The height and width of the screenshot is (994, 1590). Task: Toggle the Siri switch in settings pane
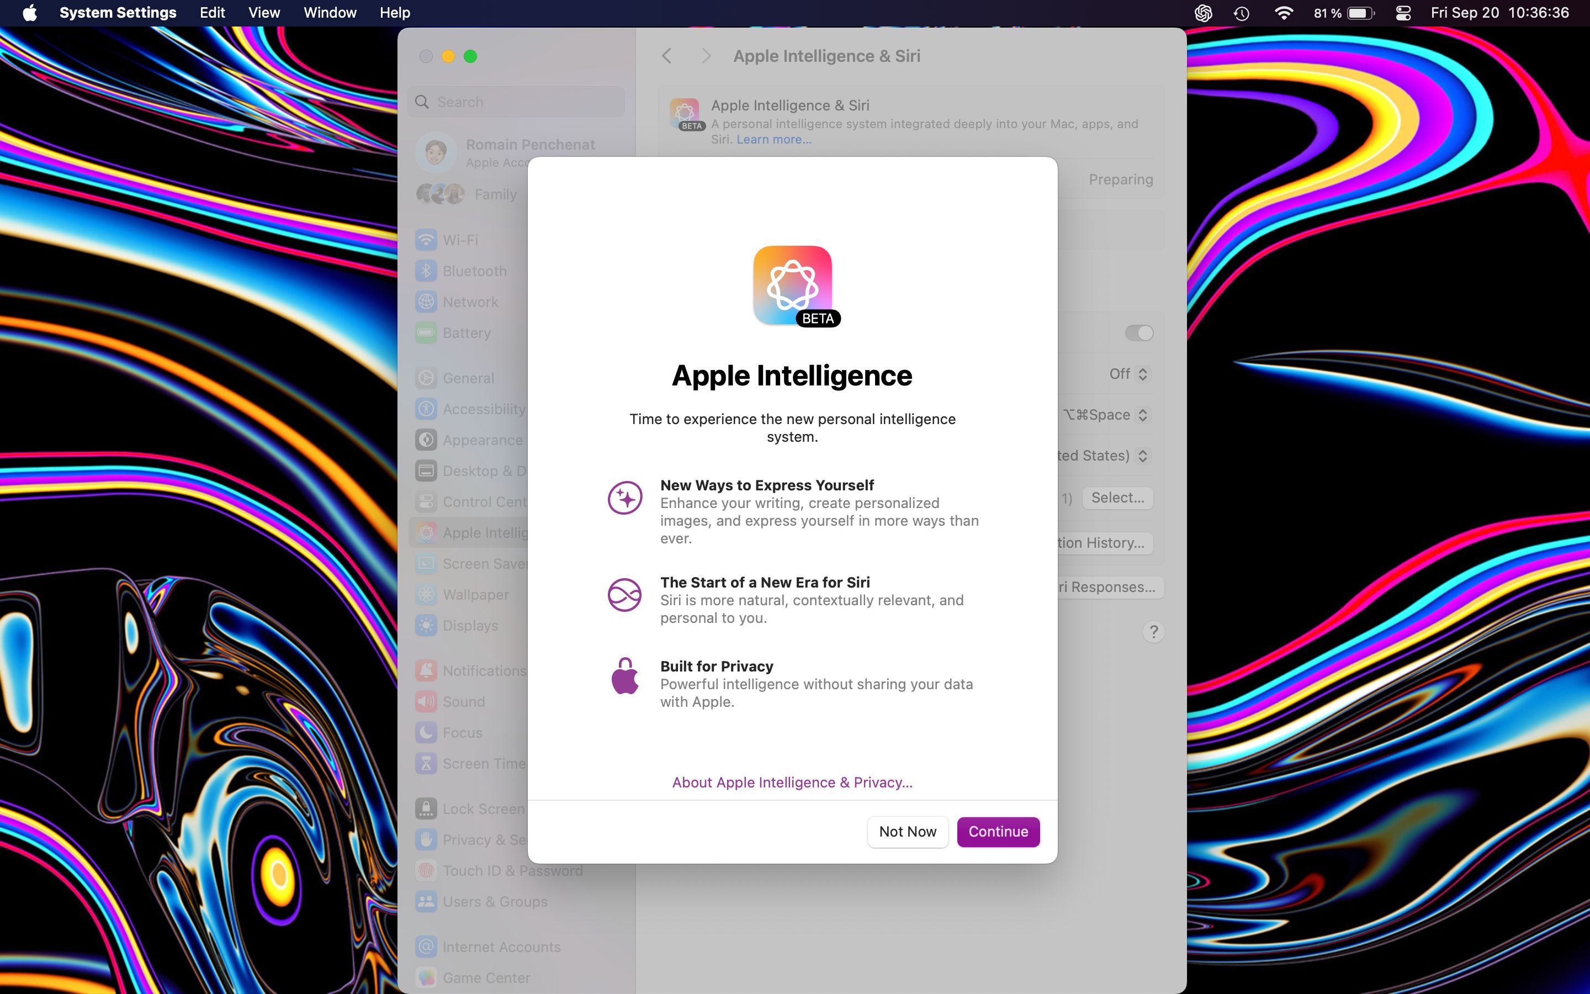pos(1138,332)
